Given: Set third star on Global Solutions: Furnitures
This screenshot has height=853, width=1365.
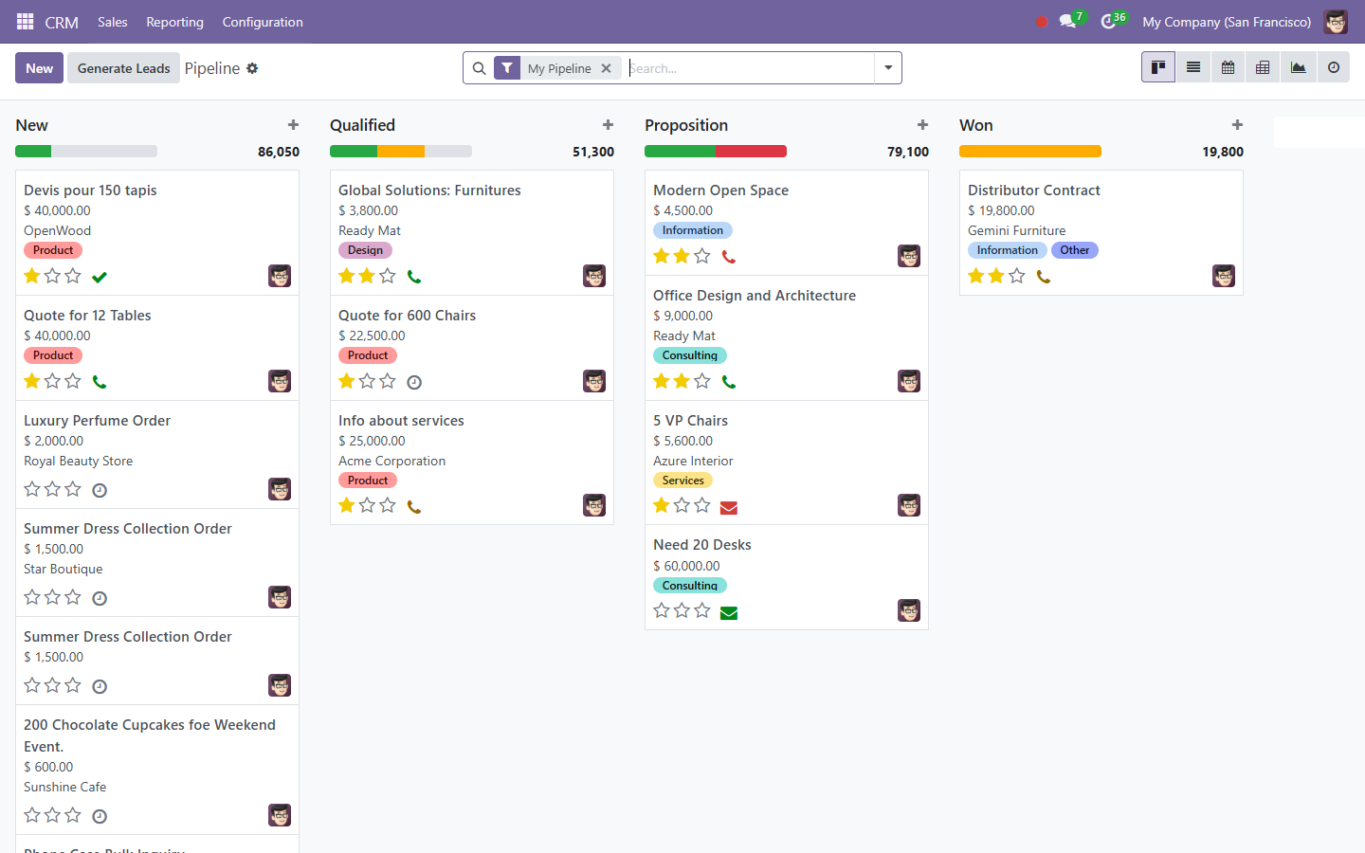Looking at the screenshot, I should coord(388,276).
